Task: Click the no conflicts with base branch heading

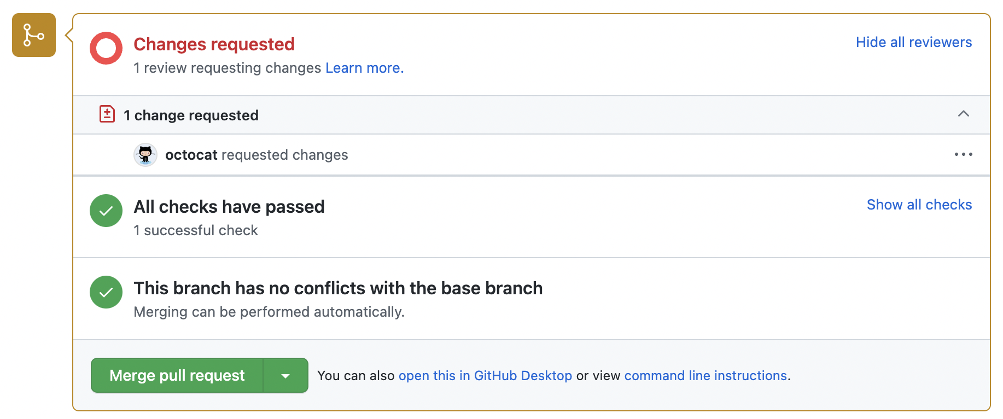Action: coord(338,288)
